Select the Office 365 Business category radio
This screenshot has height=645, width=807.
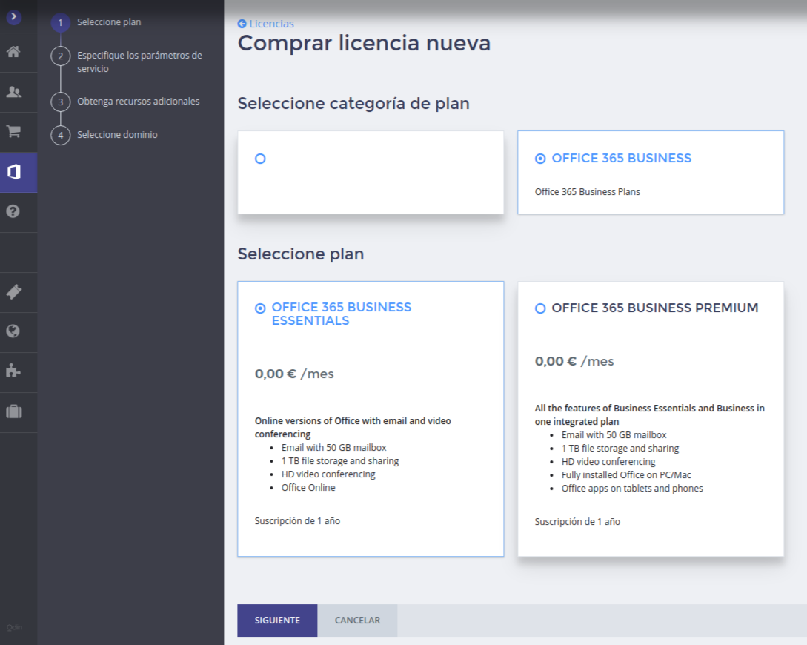[x=540, y=159]
